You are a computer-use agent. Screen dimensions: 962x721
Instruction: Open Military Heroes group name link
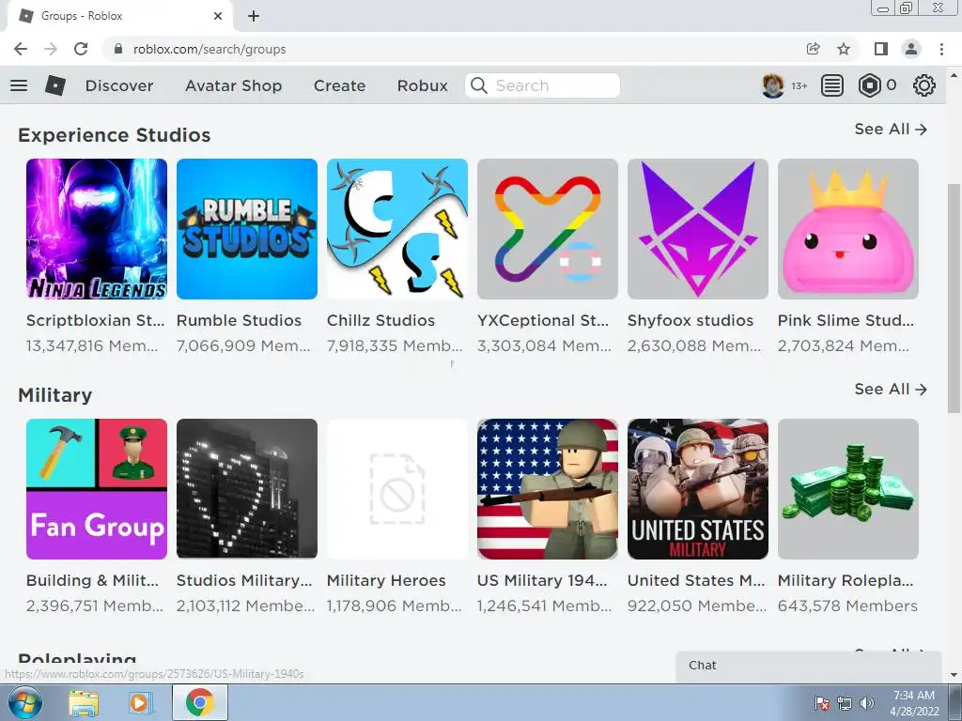(x=386, y=580)
